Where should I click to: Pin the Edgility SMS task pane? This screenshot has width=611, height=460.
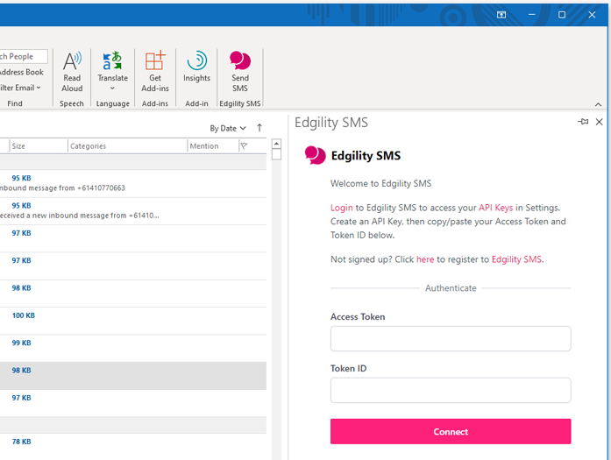coord(583,122)
